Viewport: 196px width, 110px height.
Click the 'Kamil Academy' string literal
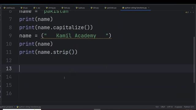coord(76,36)
